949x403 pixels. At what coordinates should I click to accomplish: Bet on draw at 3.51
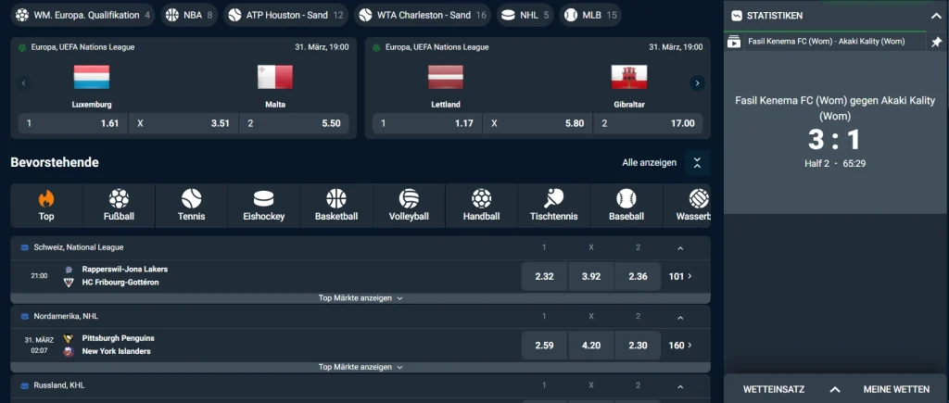tap(183, 123)
